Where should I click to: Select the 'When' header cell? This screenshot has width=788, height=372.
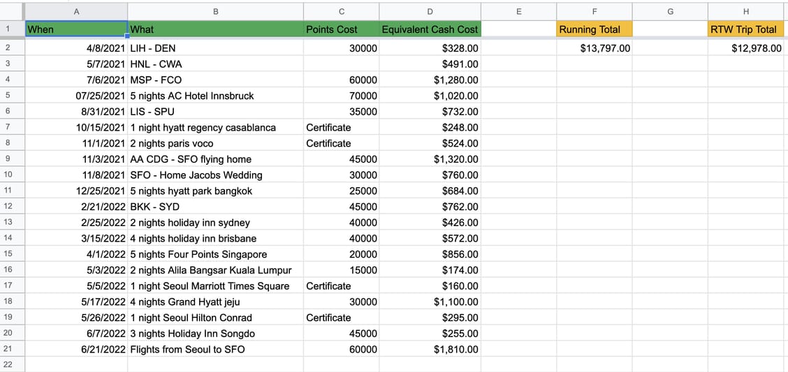76,29
